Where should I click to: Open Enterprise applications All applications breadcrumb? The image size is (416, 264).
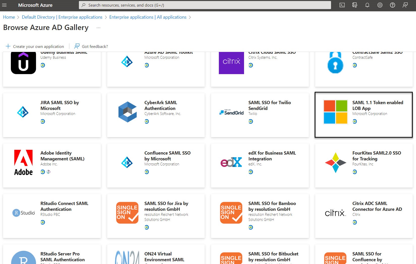coord(148,17)
